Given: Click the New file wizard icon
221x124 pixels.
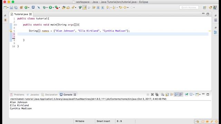Looking at the screenshot, I should coord(5,8).
